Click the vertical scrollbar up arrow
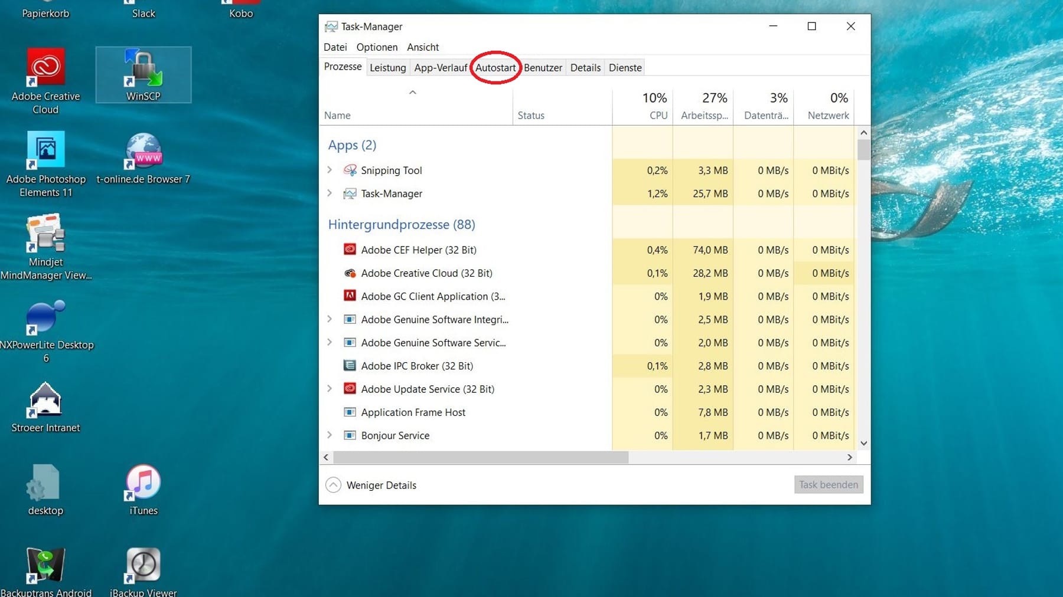This screenshot has height=597, width=1063. 863,133
